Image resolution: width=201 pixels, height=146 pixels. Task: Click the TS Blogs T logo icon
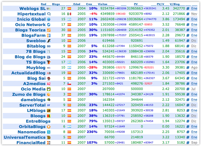(49, 62)
